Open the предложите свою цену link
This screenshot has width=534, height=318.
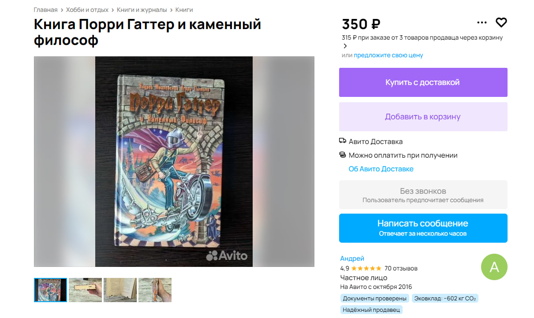(x=388, y=55)
